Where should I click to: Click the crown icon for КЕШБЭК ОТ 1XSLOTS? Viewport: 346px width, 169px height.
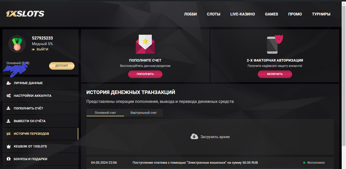(9, 146)
